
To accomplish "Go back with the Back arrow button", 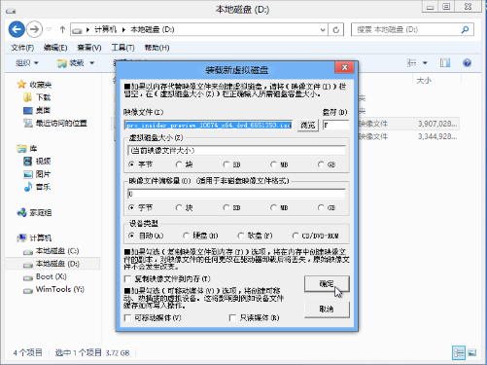I will 17,29.
